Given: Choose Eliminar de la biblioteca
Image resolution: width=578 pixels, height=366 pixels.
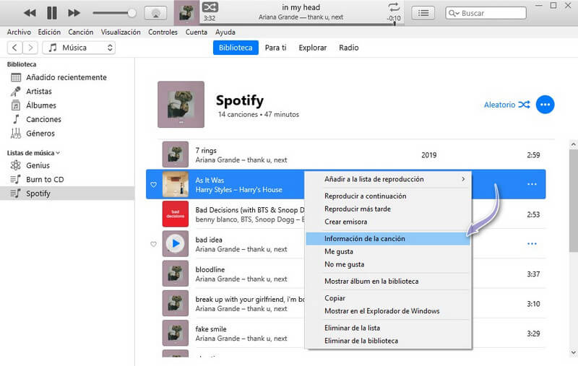Looking at the screenshot, I should pyautogui.click(x=388, y=341).
